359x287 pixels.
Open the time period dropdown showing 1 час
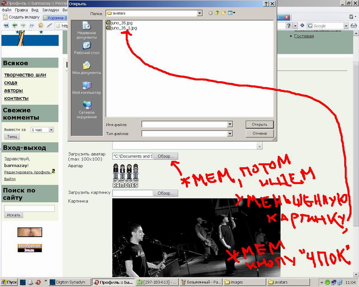coord(51,130)
